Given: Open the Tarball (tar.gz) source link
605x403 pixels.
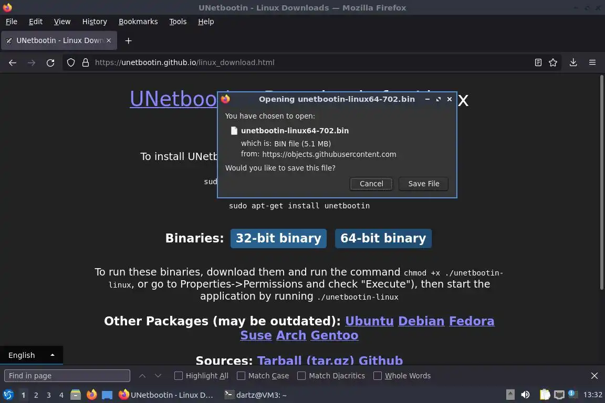Looking at the screenshot, I should tap(306, 360).
